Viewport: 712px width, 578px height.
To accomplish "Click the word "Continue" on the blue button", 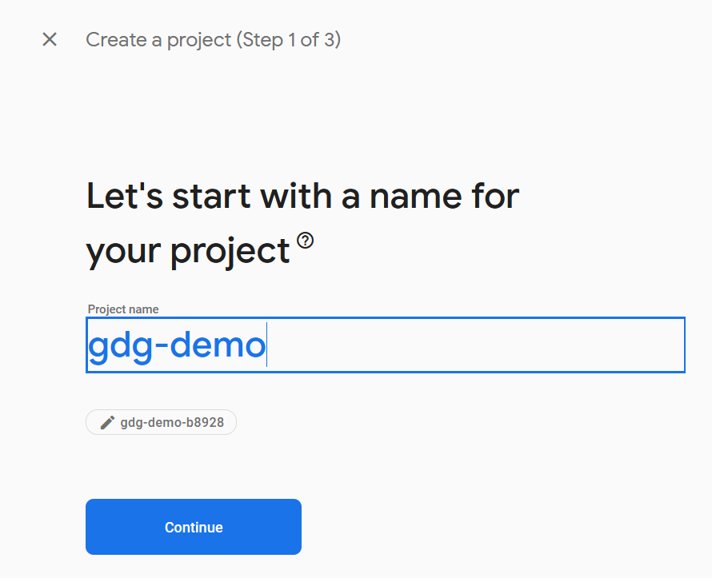I will point(194,528).
